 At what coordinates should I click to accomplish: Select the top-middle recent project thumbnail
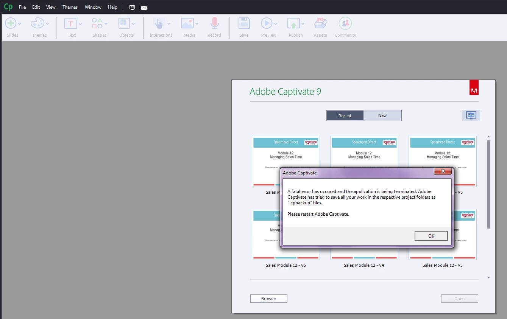[x=364, y=161]
